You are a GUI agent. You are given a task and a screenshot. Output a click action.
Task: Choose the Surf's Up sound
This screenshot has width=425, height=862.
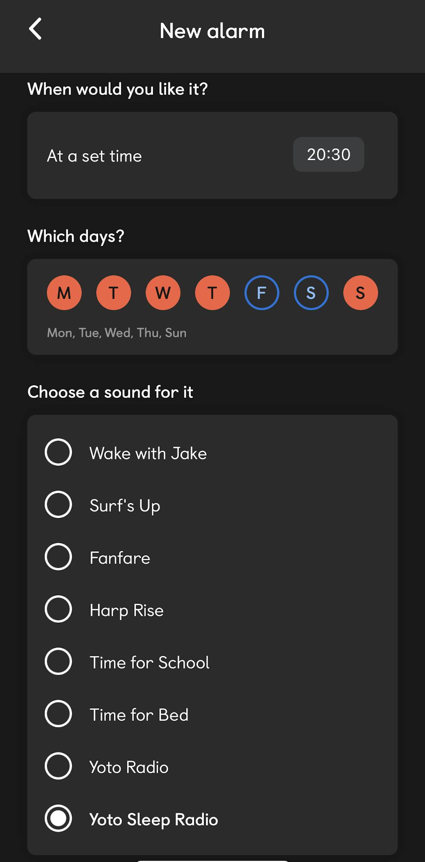[58, 505]
